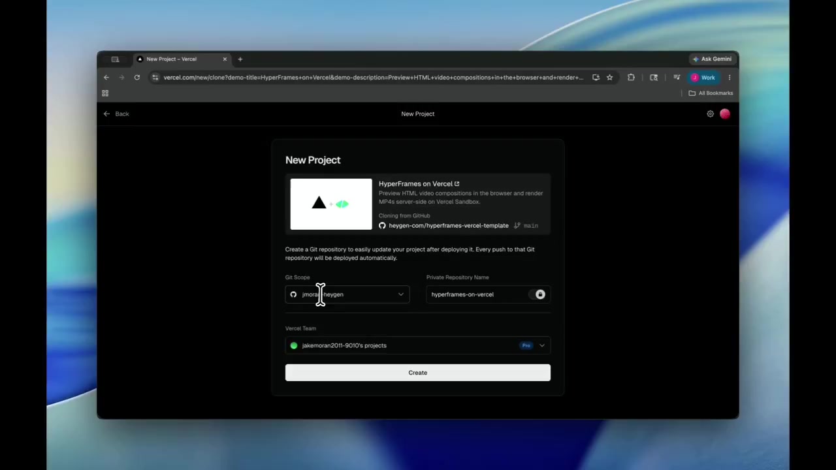Click the media controls icon in the toolbar
The width and height of the screenshot is (836, 470).
(x=677, y=77)
